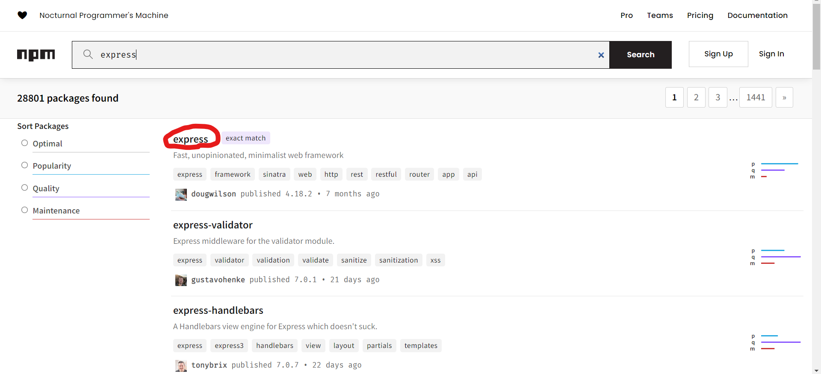Open the Pricing menu item
821x374 pixels.
click(700, 15)
